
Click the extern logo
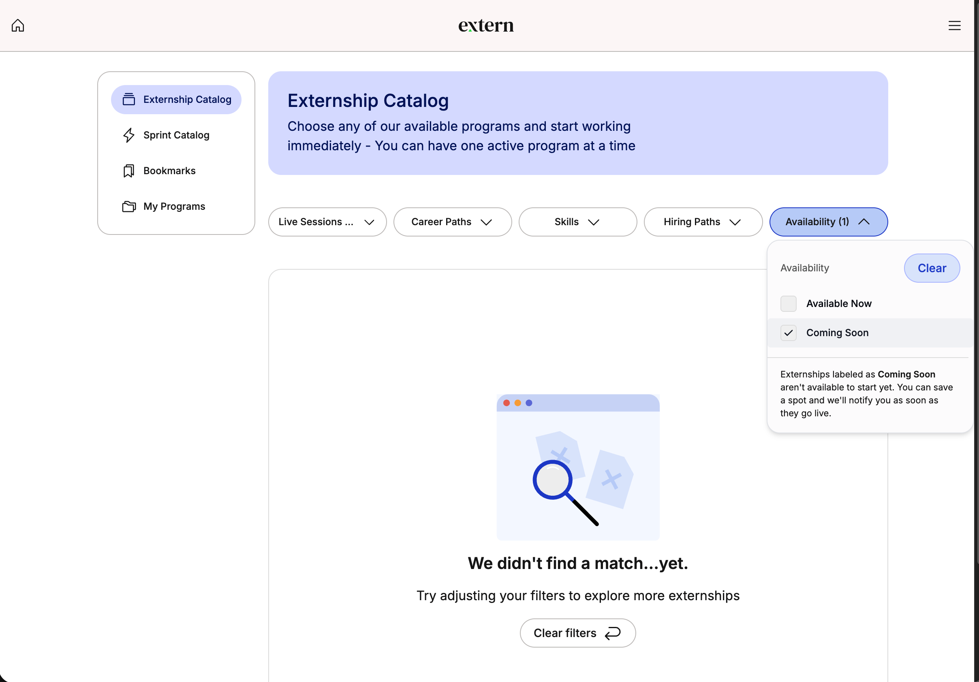point(486,25)
